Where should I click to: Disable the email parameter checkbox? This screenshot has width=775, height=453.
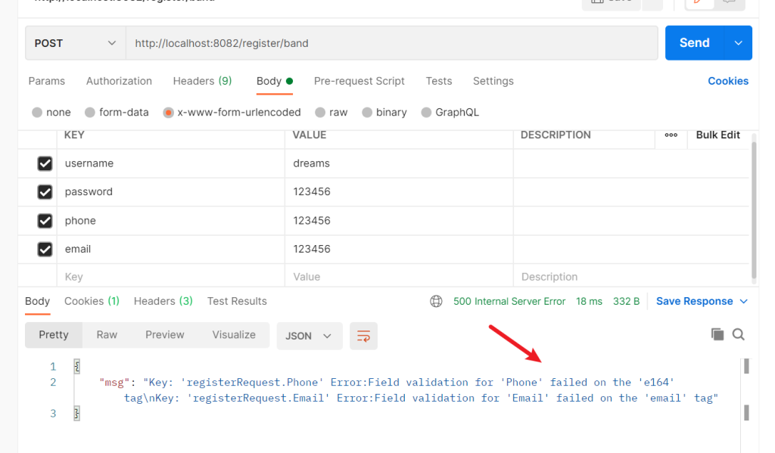[45, 249]
